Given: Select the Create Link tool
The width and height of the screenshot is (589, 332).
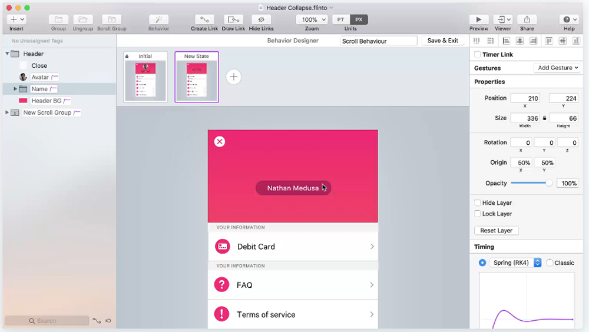Looking at the screenshot, I should point(204,19).
